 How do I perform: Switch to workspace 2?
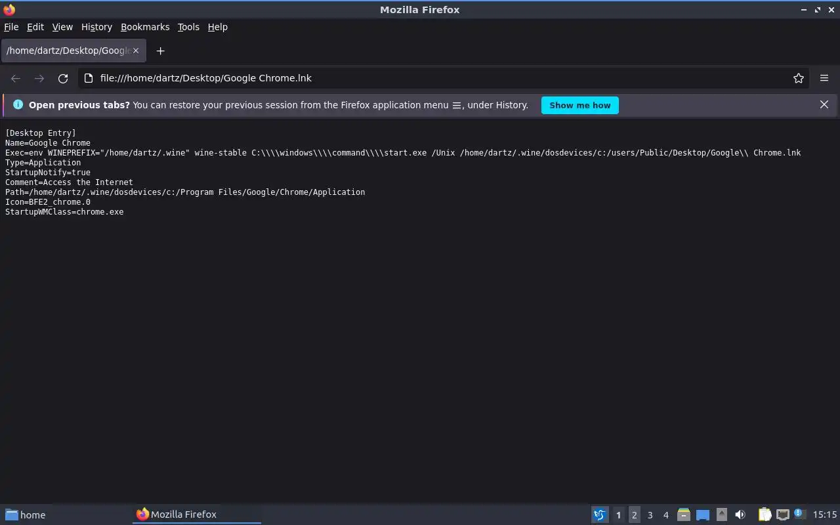(x=634, y=515)
